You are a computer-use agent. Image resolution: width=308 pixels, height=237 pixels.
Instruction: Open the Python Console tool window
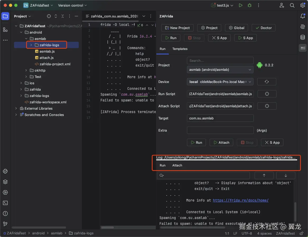click(x=5, y=171)
